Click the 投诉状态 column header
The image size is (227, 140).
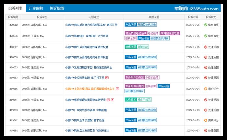tap(211, 17)
